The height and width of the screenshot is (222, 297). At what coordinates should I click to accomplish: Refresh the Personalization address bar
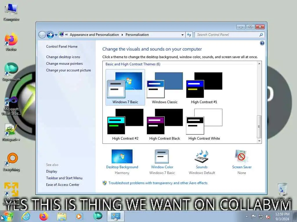(189, 35)
